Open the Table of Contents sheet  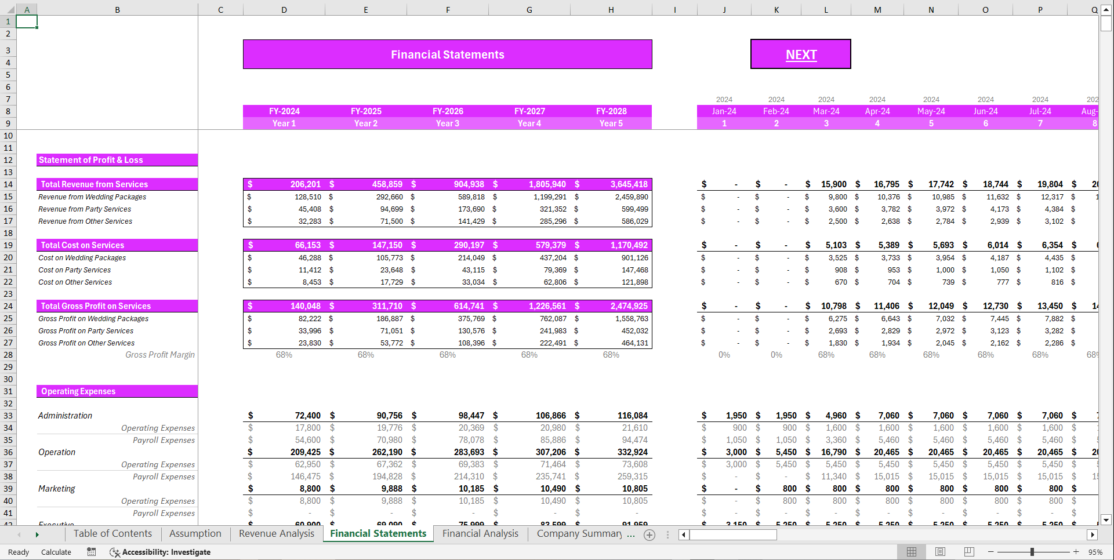coord(113,533)
